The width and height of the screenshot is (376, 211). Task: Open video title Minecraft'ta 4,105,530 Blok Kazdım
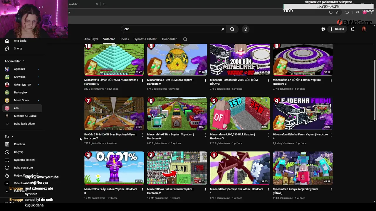tap(232, 136)
